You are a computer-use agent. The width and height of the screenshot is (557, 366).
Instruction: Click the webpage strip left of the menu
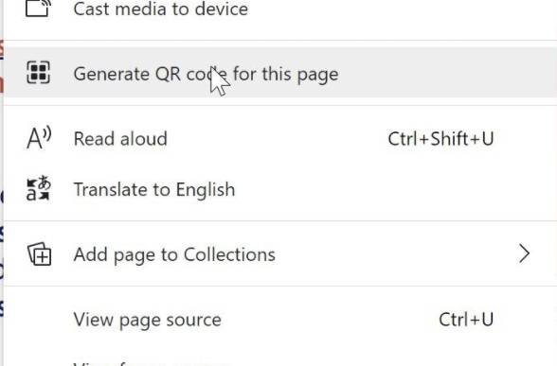click(x=2, y=183)
